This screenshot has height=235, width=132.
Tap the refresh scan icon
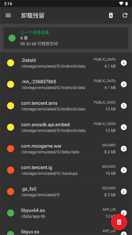coord(125,15)
